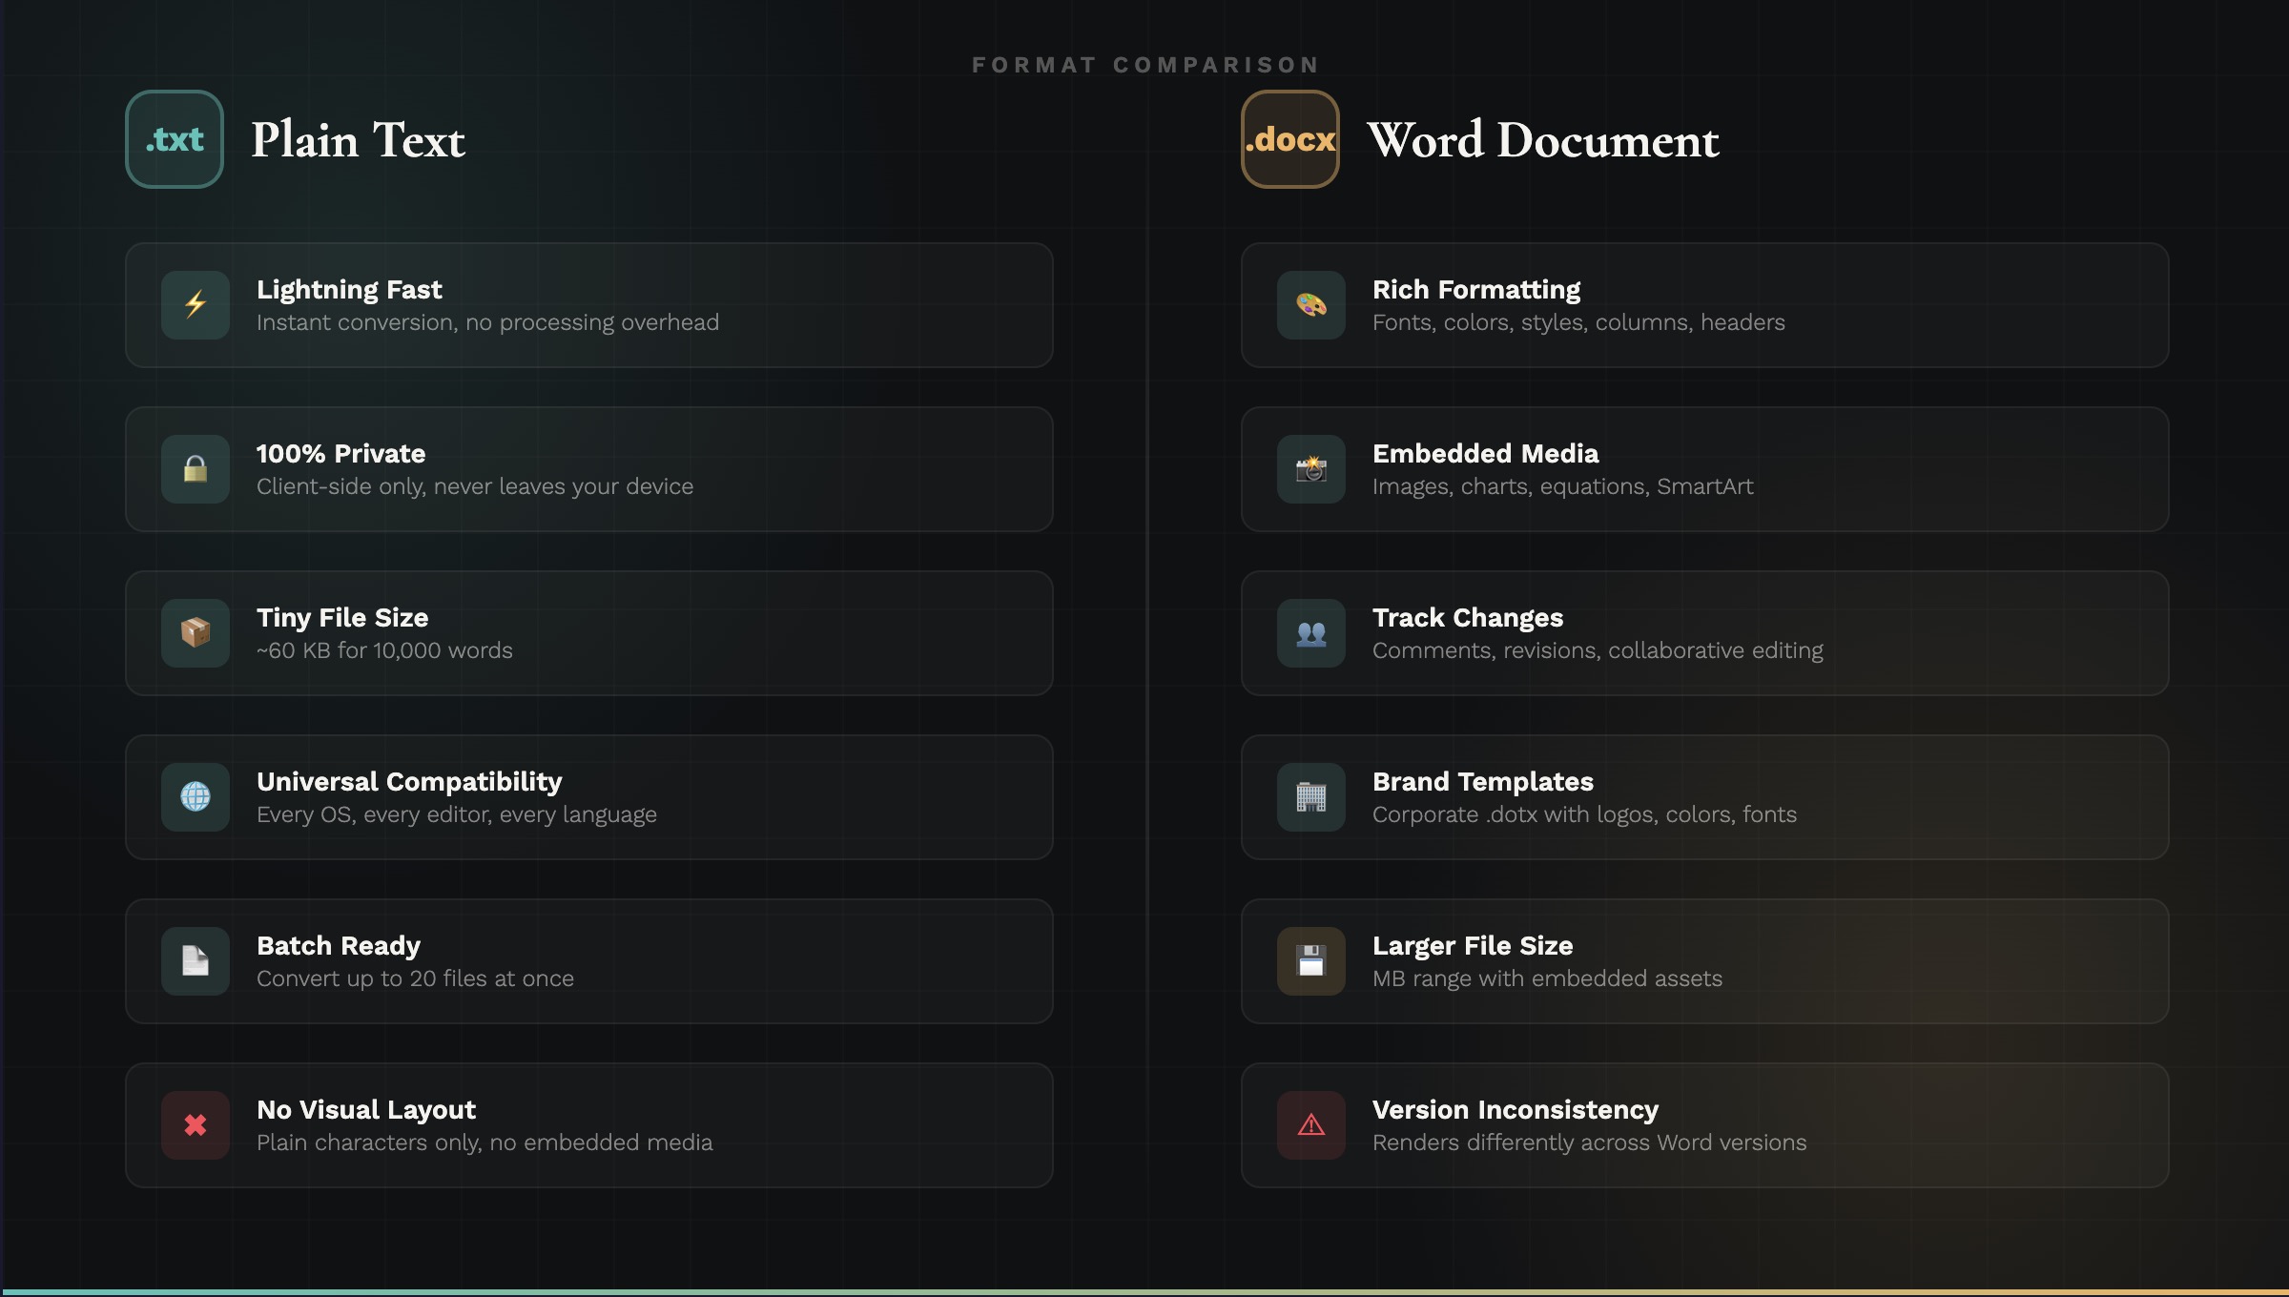Viewport: 2289px width, 1297px height.
Task: Click the two-people icon for Track Changes
Action: (1311, 633)
